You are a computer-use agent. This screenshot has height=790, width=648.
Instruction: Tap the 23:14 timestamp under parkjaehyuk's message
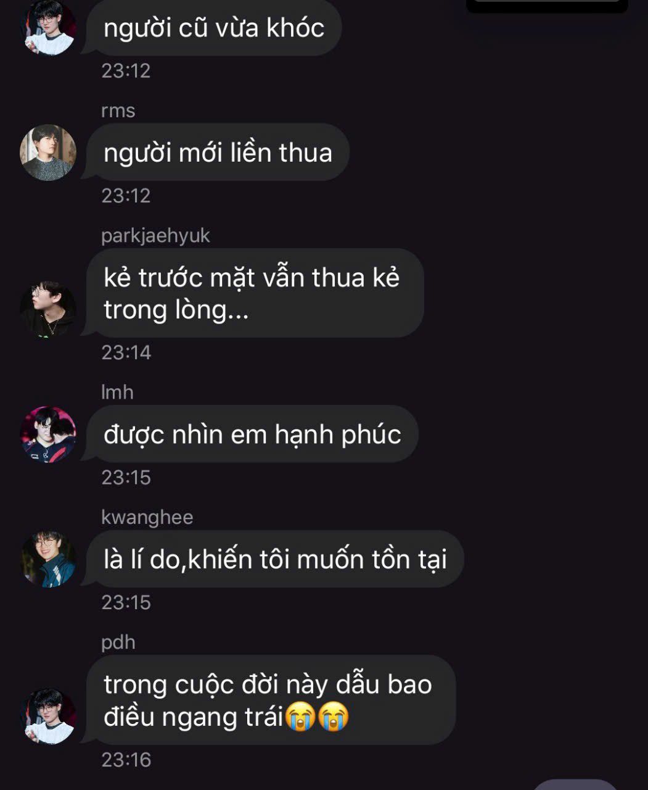(126, 352)
